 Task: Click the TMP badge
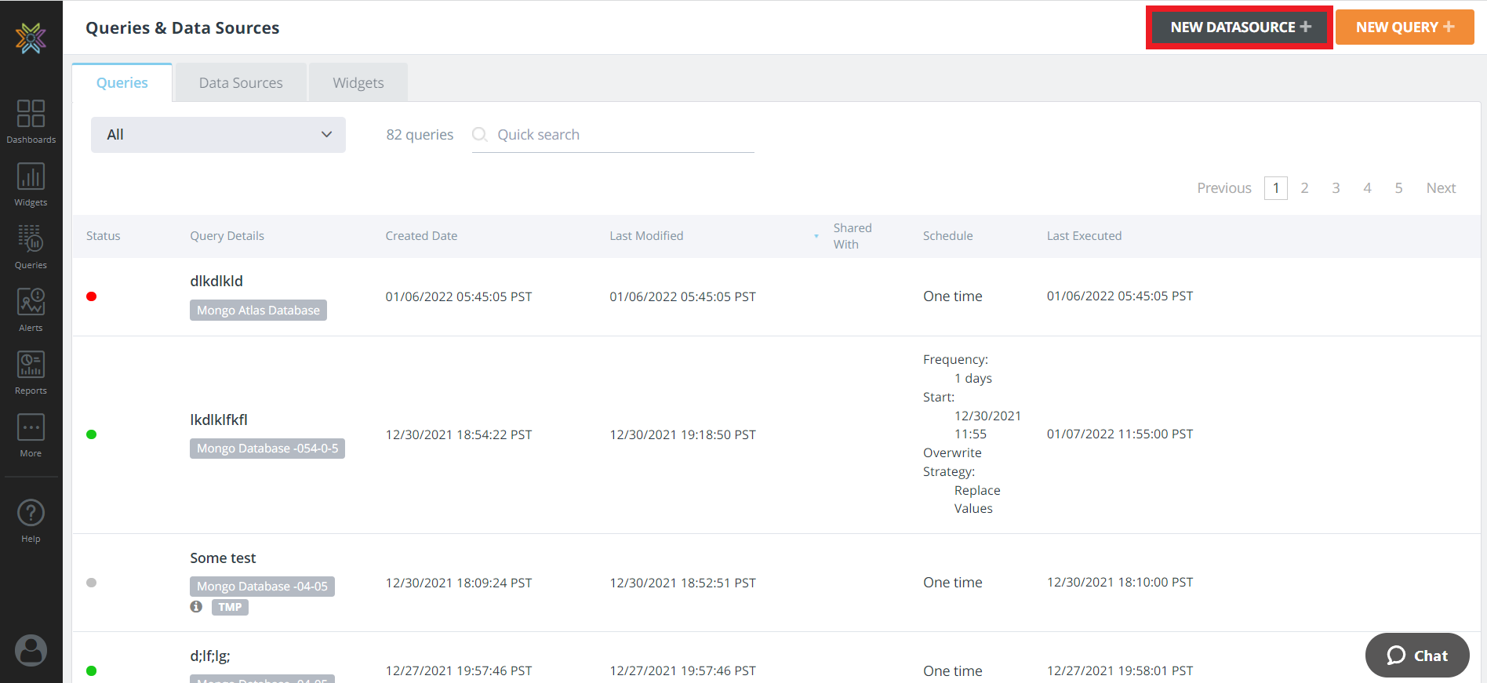pos(230,607)
